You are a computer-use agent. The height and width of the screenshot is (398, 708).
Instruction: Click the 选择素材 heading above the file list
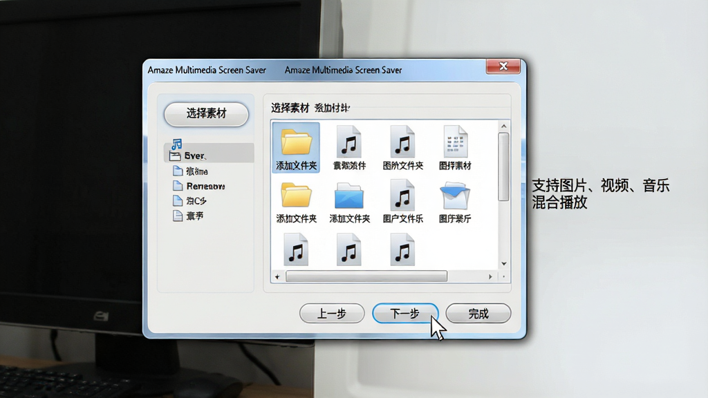coord(290,108)
